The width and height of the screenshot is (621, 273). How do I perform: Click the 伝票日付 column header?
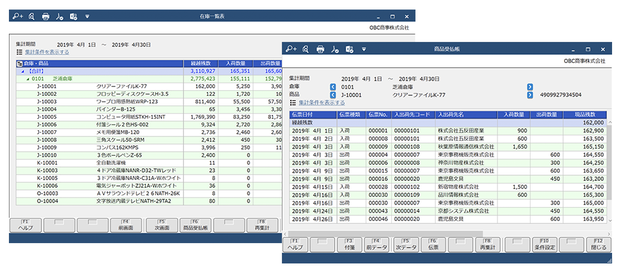pyautogui.click(x=312, y=115)
